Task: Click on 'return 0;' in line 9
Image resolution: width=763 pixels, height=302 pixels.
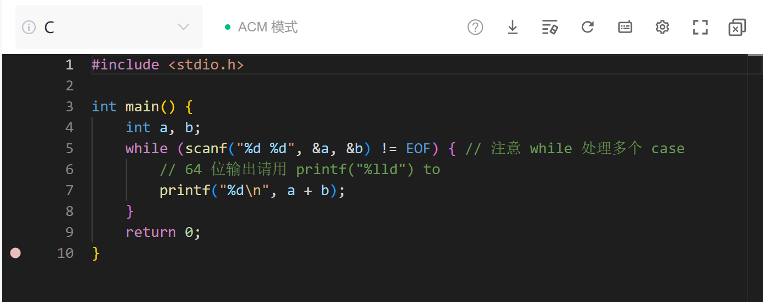Action: coord(163,233)
